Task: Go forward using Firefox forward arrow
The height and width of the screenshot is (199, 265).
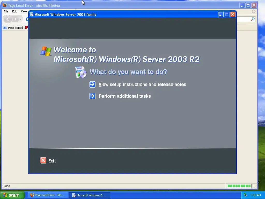Action: tap(15, 19)
